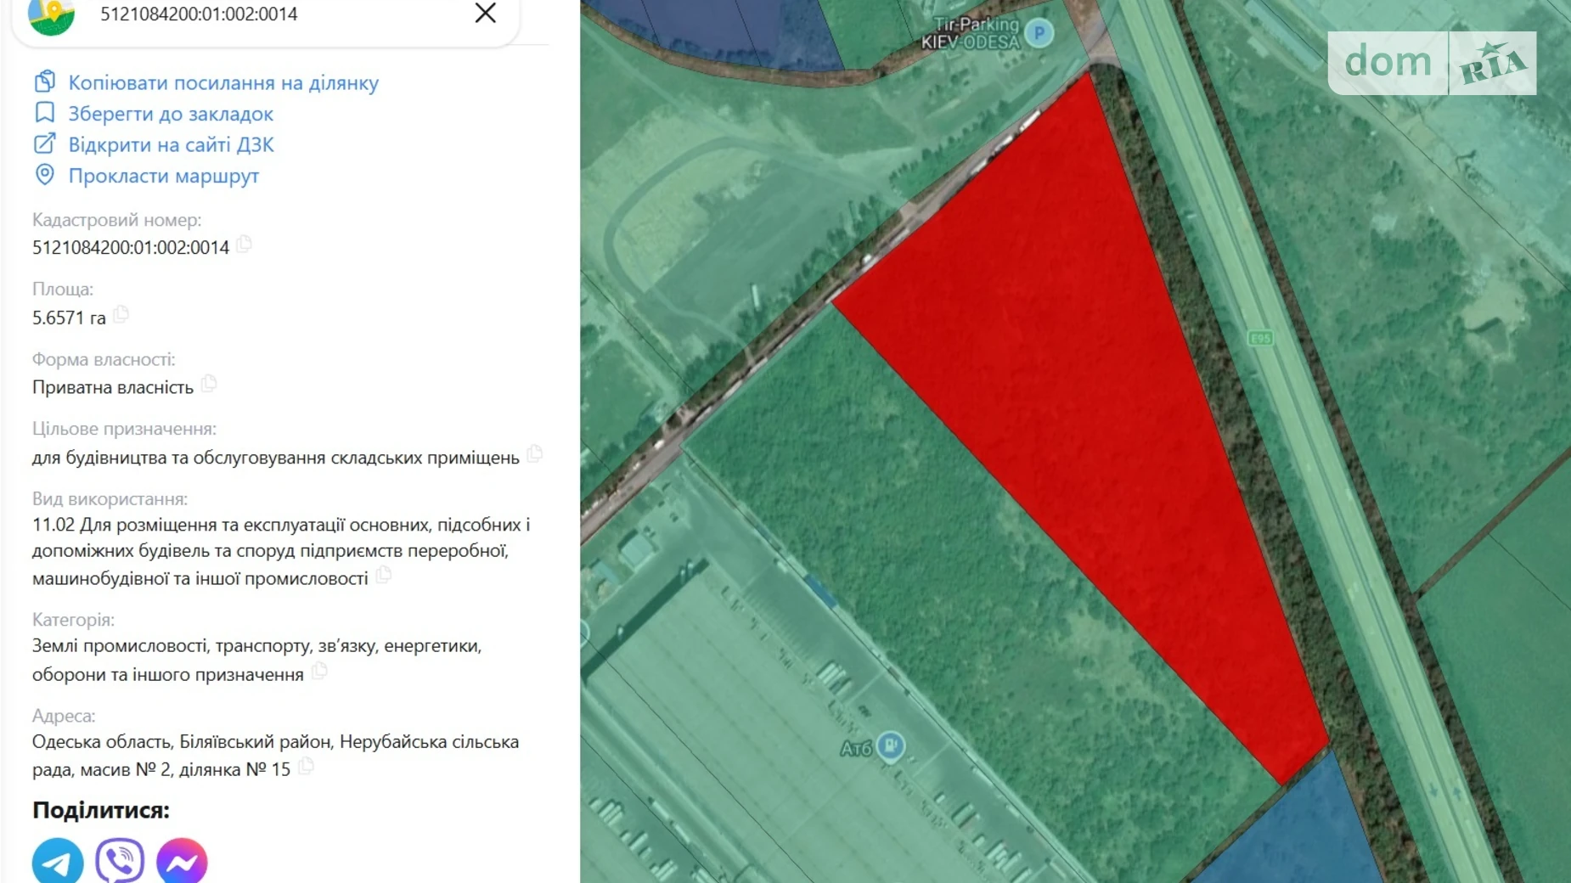Open the parcel on the DZK site
Screen dimensions: 1571x883
point(171,144)
